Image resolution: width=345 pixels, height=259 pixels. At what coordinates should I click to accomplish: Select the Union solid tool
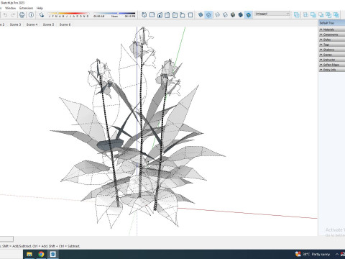coord(313,15)
